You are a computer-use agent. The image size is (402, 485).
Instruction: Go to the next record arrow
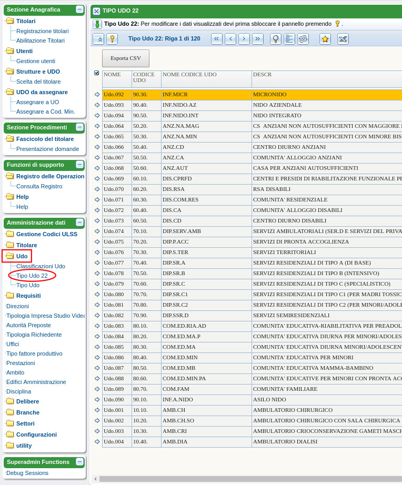244,39
